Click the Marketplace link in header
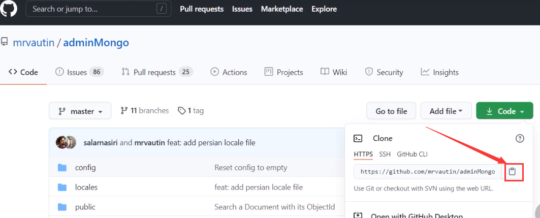540x218 pixels. [282, 9]
